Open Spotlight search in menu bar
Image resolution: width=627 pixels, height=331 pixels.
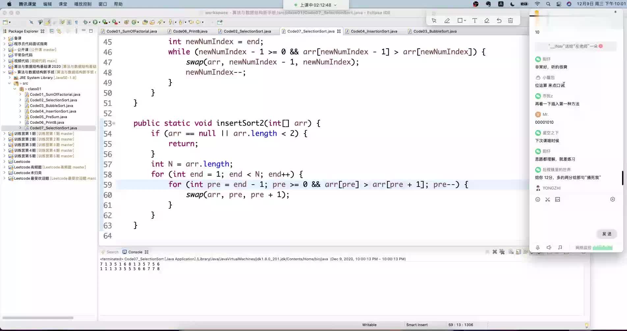click(x=548, y=4)
